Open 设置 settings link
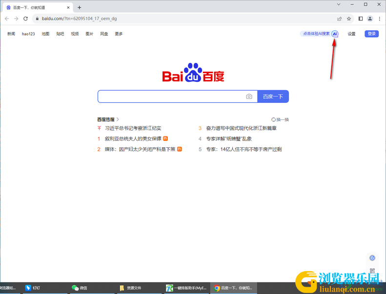Screen dimensions: 386x294 point(351,34)
